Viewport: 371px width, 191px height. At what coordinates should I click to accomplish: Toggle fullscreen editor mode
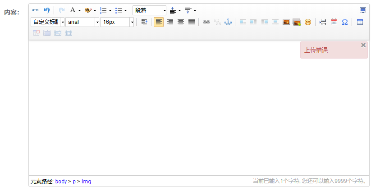tap(363, 10)
